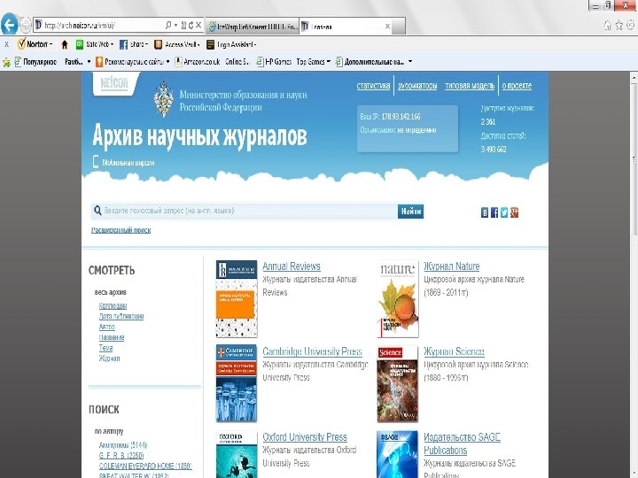The width and height of the screenshot is (638, 478).
Task: Open Annual Reviews collection link
Action: 292,266
